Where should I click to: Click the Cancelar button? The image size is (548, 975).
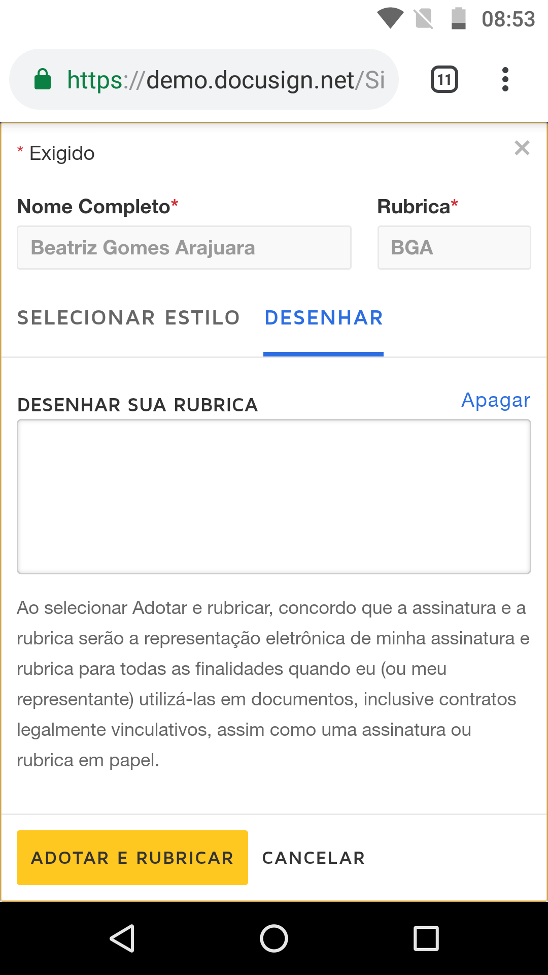(x=314, y=858)
